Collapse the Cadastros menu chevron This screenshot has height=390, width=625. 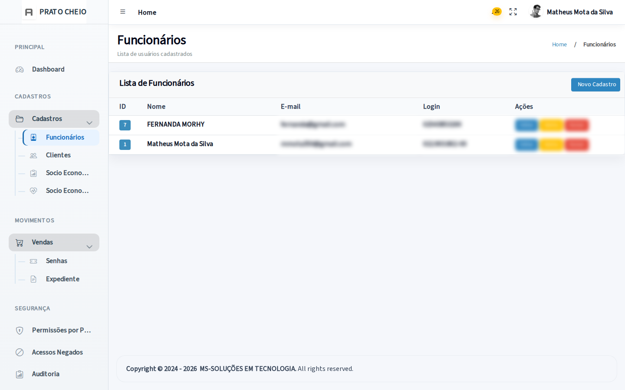pyautogui.click(x=89, y=123)
